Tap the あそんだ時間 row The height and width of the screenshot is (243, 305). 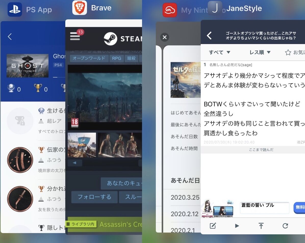(x=184, y=148)
